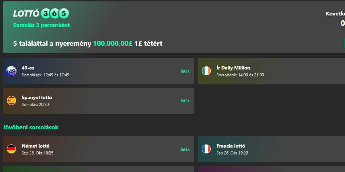Open the 49-es game via Játék link
This screenshot has height=172, width=345.
185,71
